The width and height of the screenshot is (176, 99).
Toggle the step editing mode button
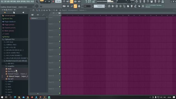pos(71,6)
